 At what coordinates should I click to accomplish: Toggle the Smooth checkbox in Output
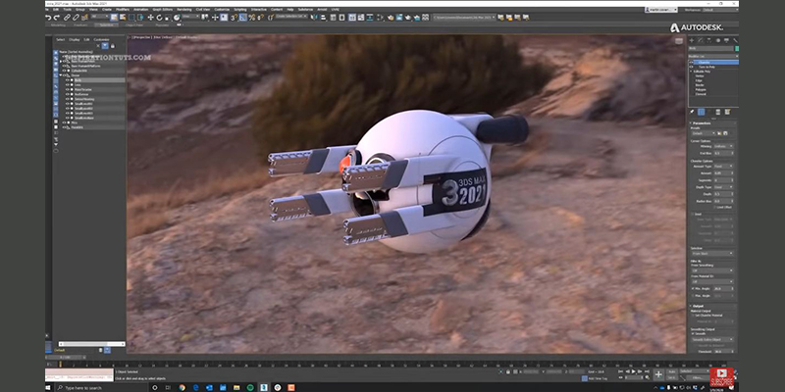(x=693, y=333)
